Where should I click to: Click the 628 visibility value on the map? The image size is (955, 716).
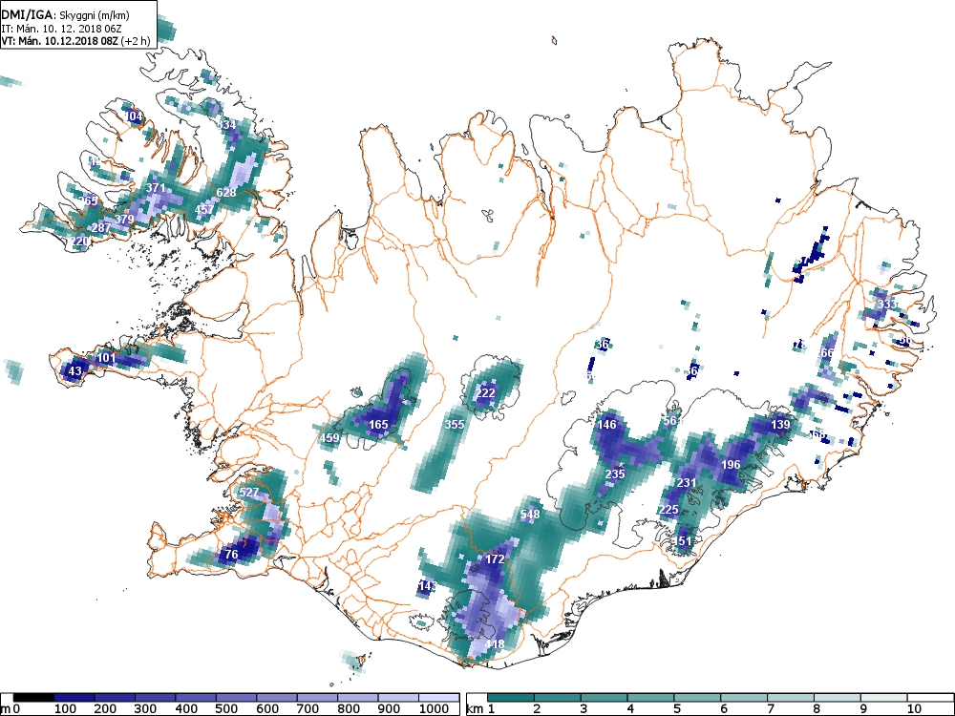click(226, 193)
